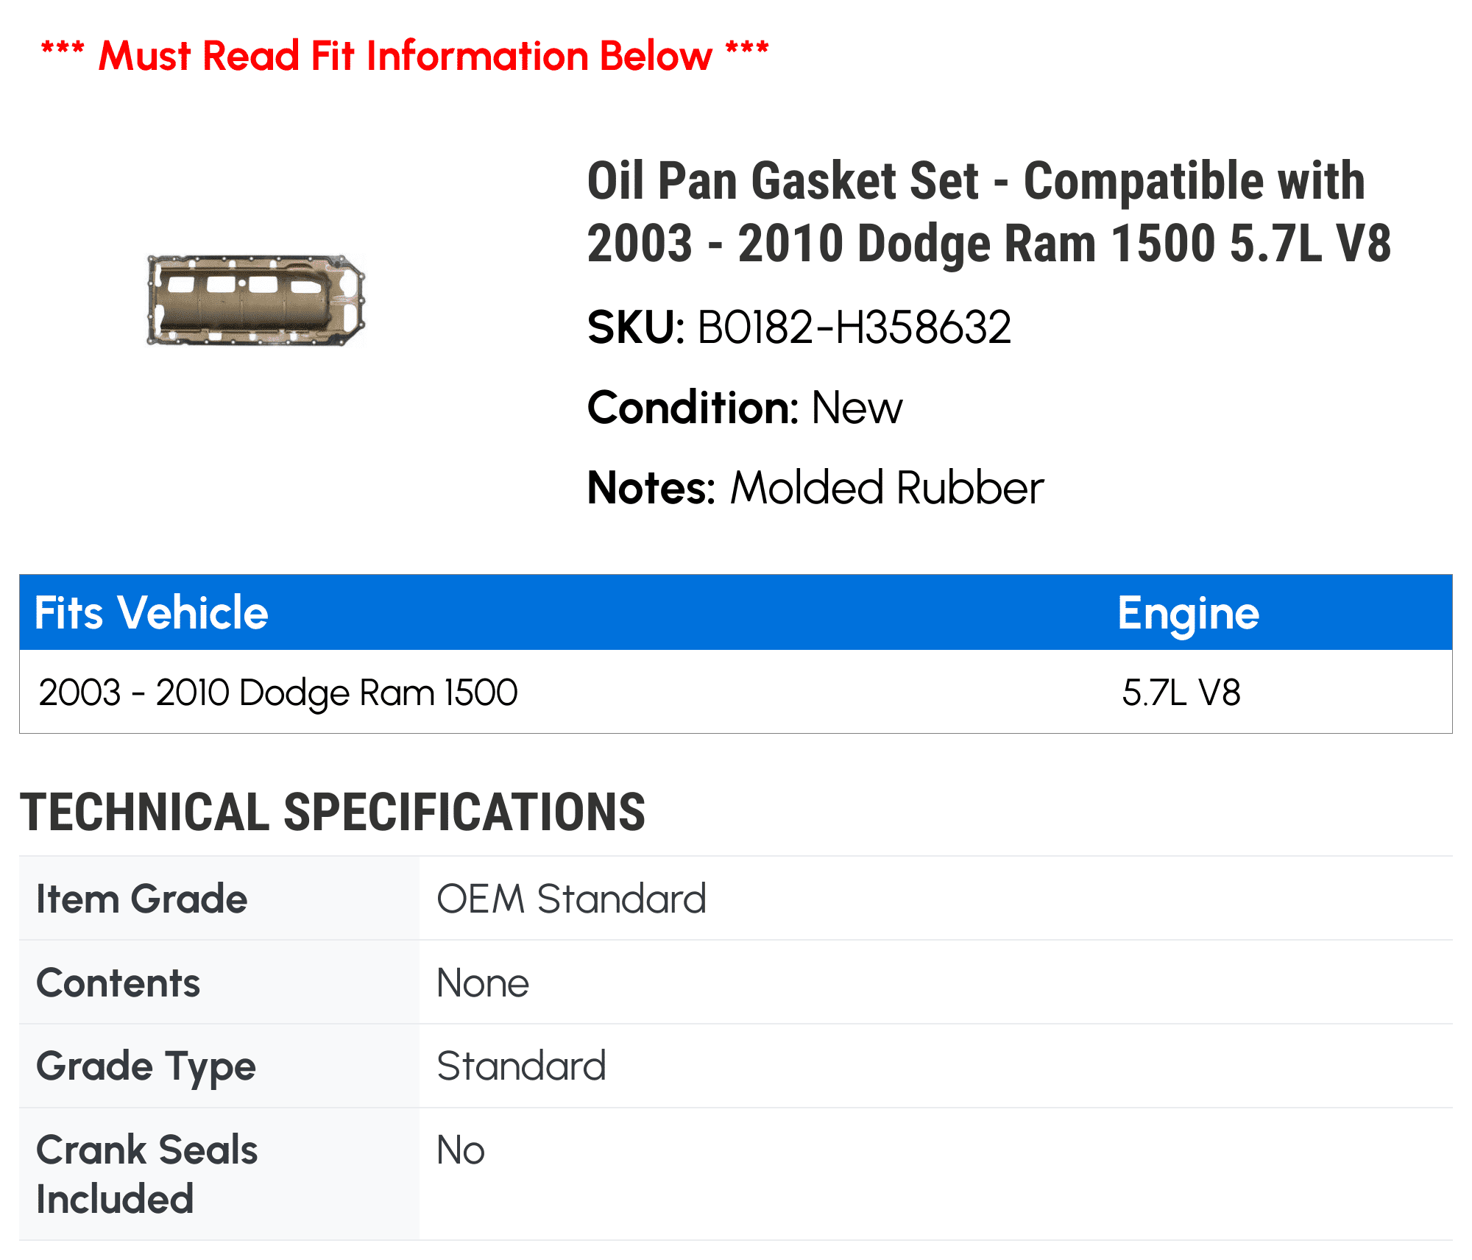
Task: Select the 2003 - 2010 Dodge Ram 1500 row
Action: tap(736, 692)
